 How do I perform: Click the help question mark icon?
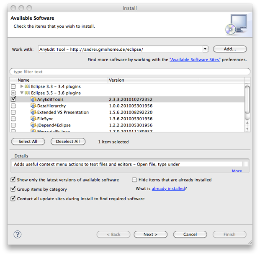tap(18, 234)
